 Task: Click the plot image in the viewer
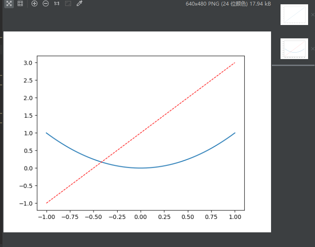click(x=137, y=132)
